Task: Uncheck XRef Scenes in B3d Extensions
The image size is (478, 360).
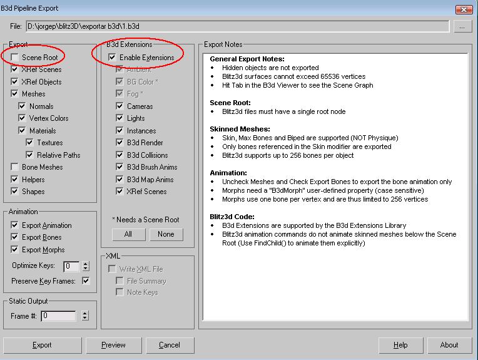Action: [x=119, y=192]
